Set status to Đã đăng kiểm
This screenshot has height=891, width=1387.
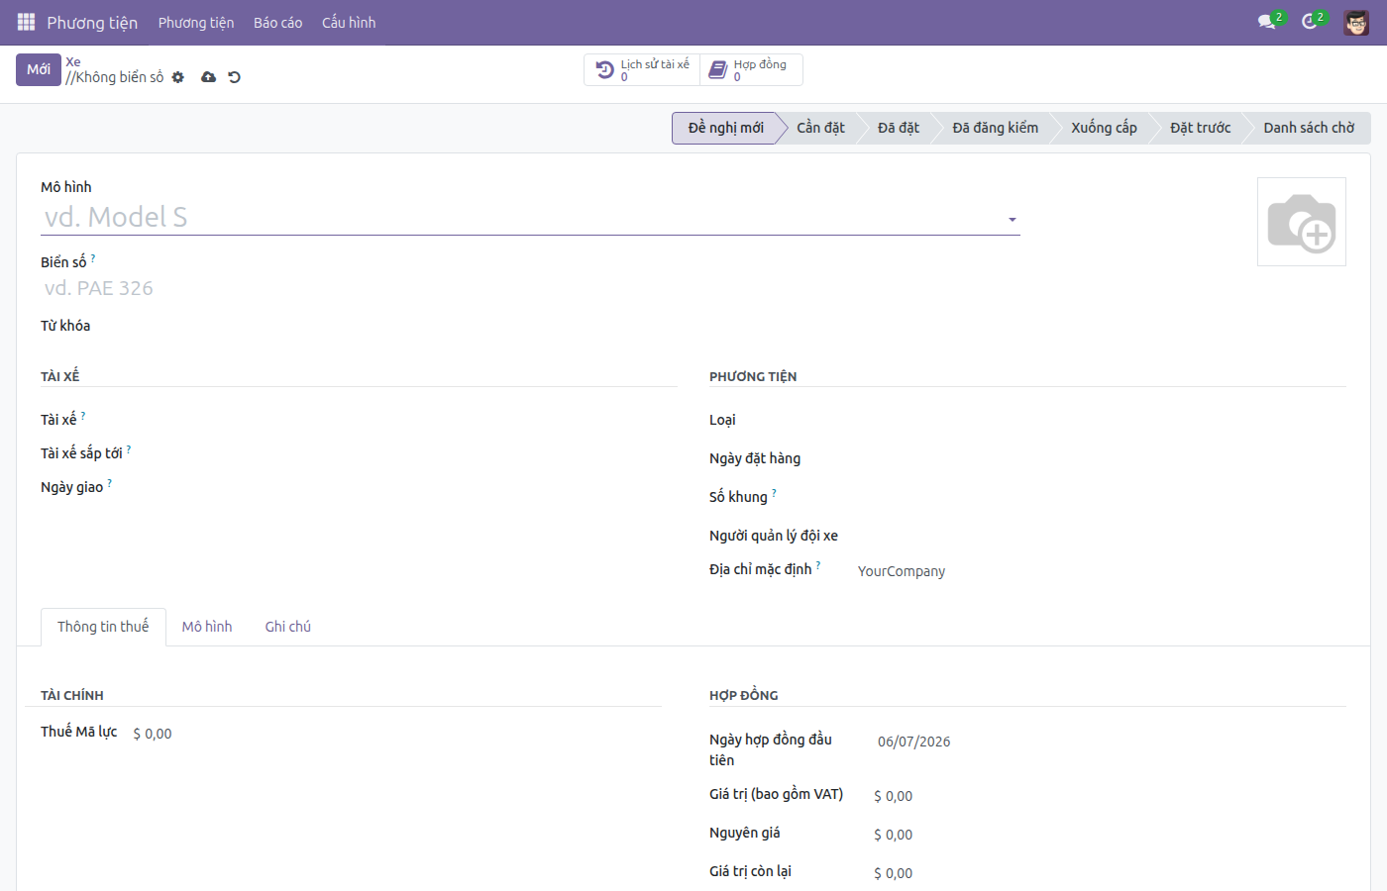pyautogui.click(x=995, y=128)
